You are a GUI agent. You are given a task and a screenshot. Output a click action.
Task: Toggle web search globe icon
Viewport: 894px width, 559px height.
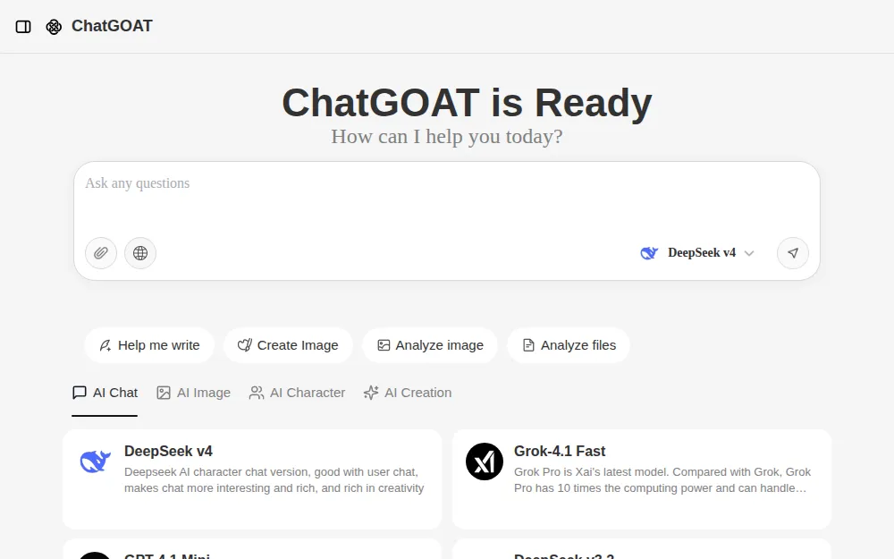click(140, 253)
